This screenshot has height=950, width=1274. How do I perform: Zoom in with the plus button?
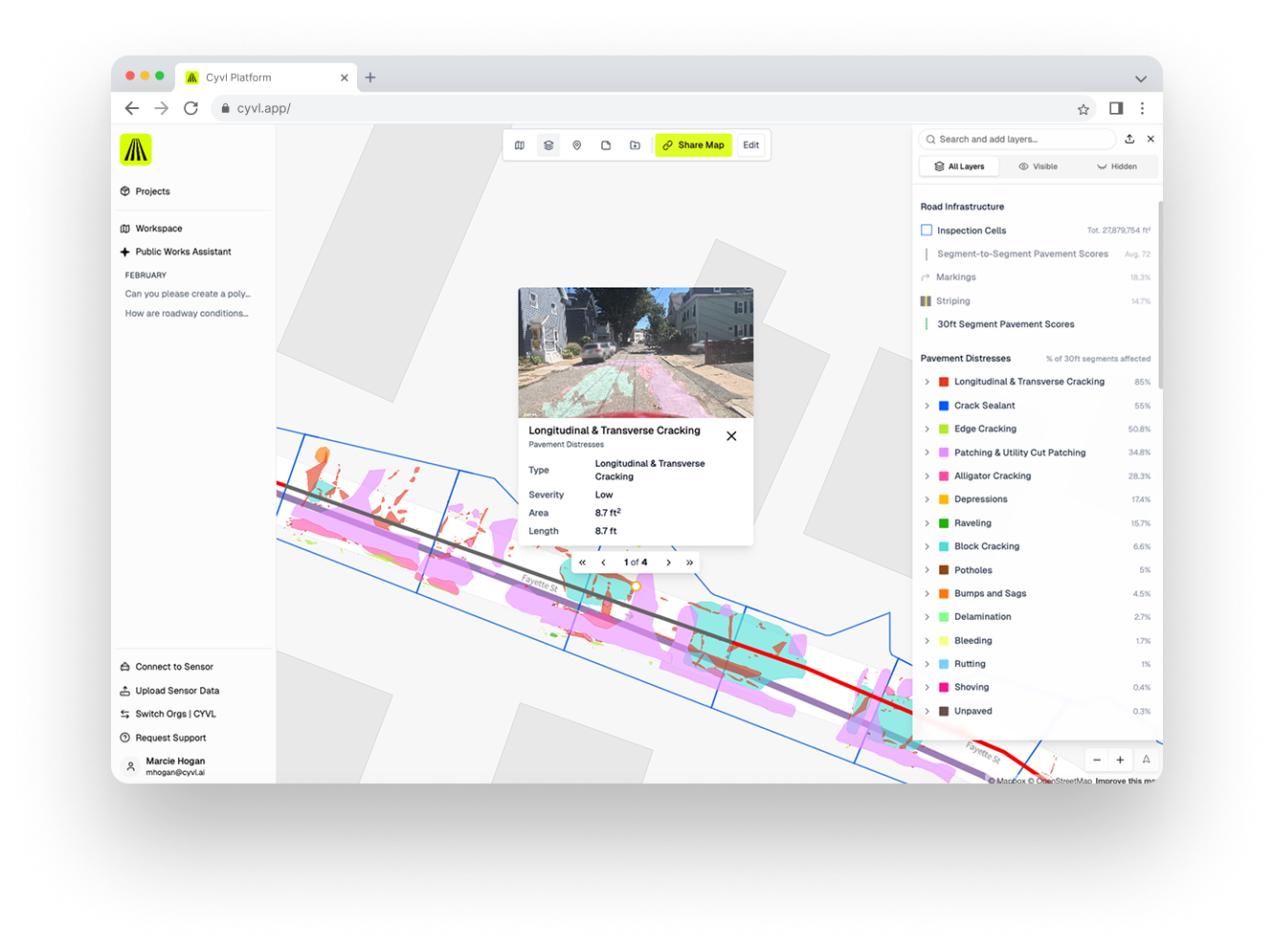tap(1120, 761)
